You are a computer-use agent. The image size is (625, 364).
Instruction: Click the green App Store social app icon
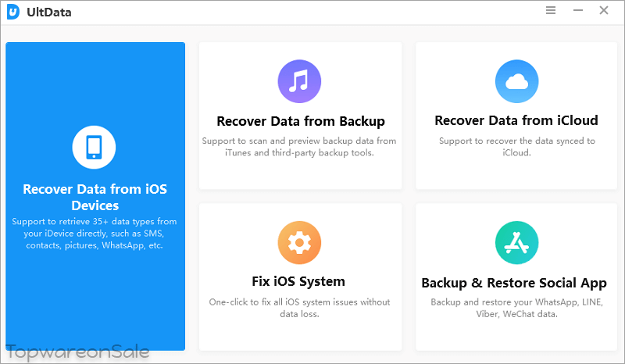pyautogui.click(x=516, y=242)
